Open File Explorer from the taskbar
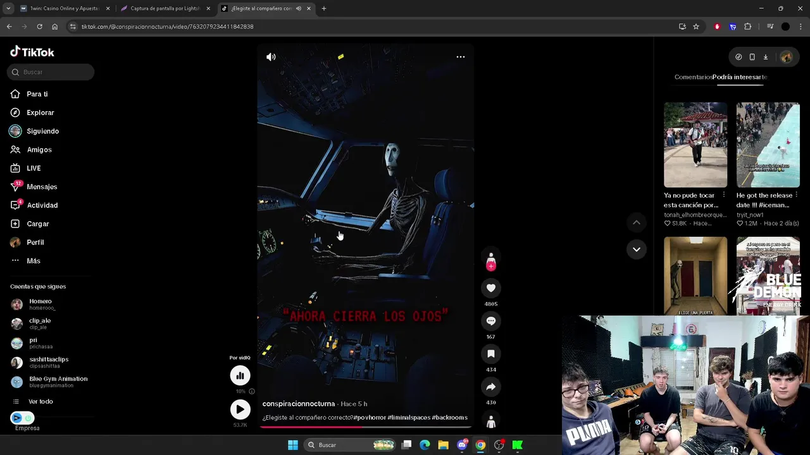Screen dimensions: 810x455 coord(443,445)
